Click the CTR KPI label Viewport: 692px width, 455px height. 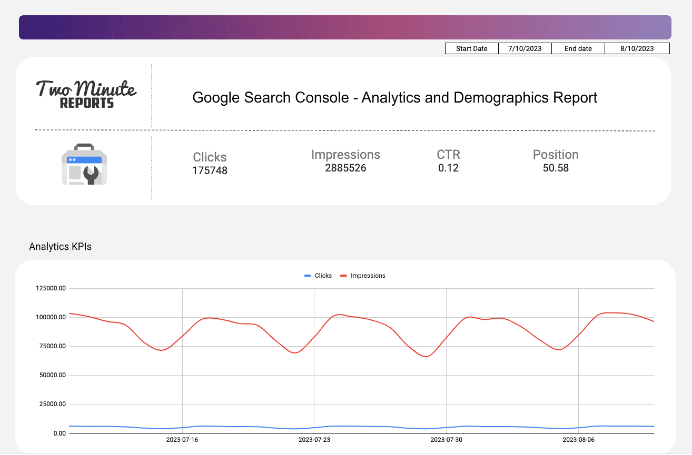click(x=449, y=155)
